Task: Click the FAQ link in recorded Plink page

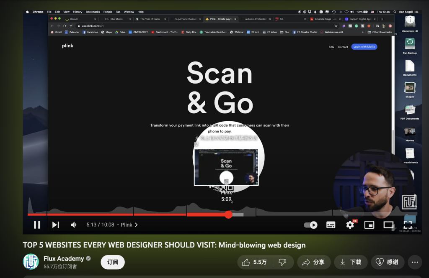Action: click(x=331, y=47)
